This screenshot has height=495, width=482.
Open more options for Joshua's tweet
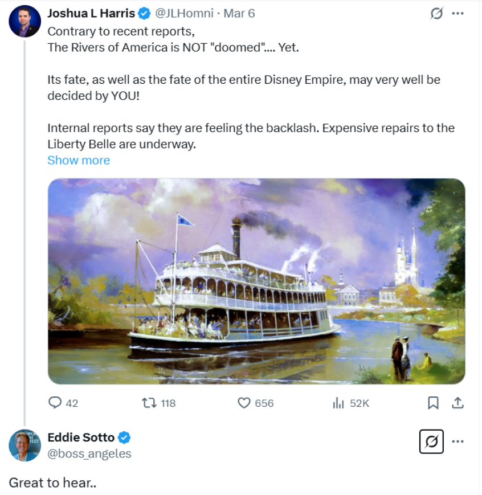[458, 14]
